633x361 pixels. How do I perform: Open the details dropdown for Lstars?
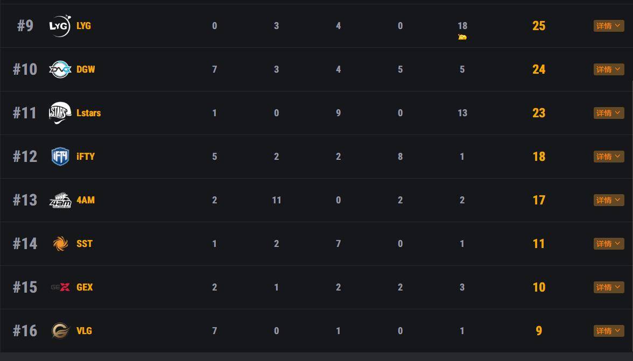(609, 113)
